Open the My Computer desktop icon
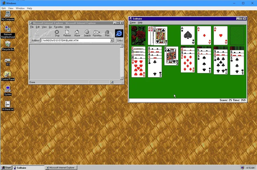Viewport: 257px width, 170px height. click(8, 16)
